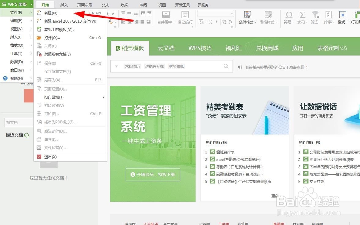The width and height of the screenshot is (360, 225).
Task: Click the increase indent icon
Action: click(149, 13)
